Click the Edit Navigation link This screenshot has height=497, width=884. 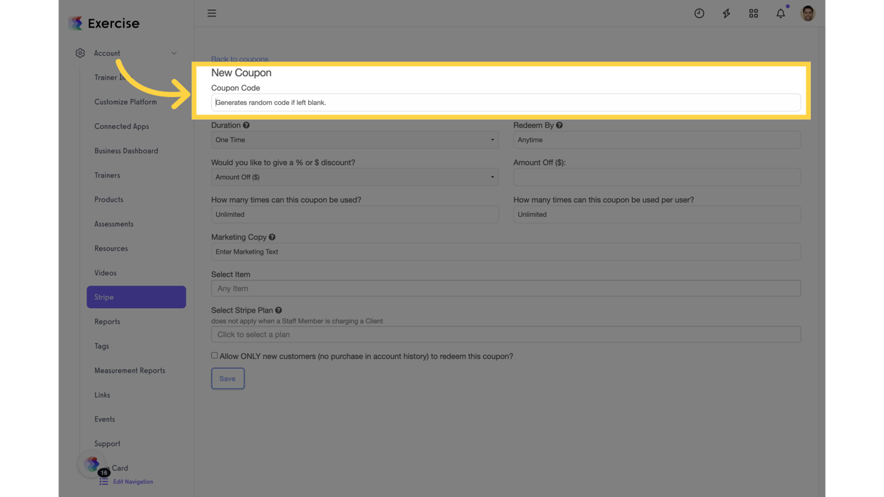(x=133, y=481)
